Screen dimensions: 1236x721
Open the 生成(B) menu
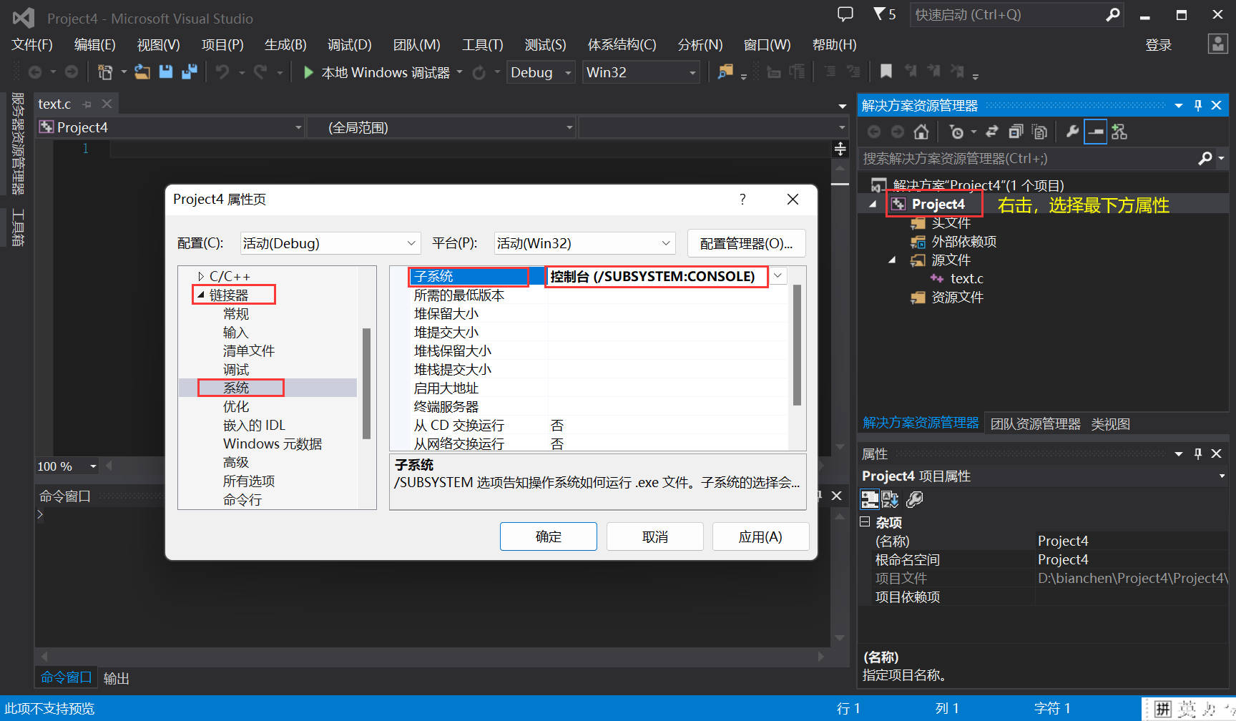[285, 45]
